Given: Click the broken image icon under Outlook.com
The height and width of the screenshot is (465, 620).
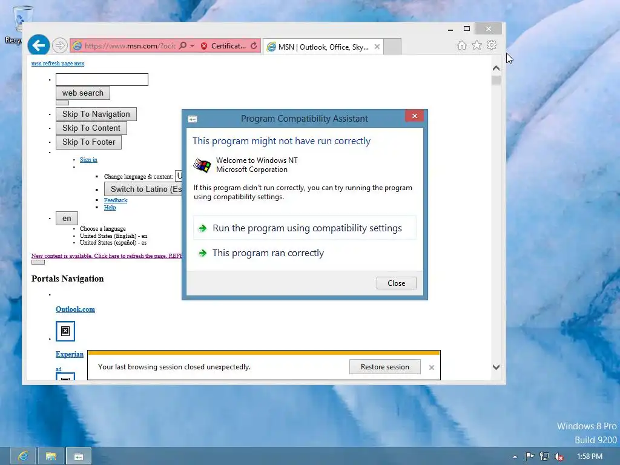Looking at the screenshot, I should pos(65,331).
